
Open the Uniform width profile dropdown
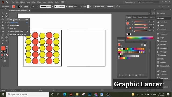point(52,6)
